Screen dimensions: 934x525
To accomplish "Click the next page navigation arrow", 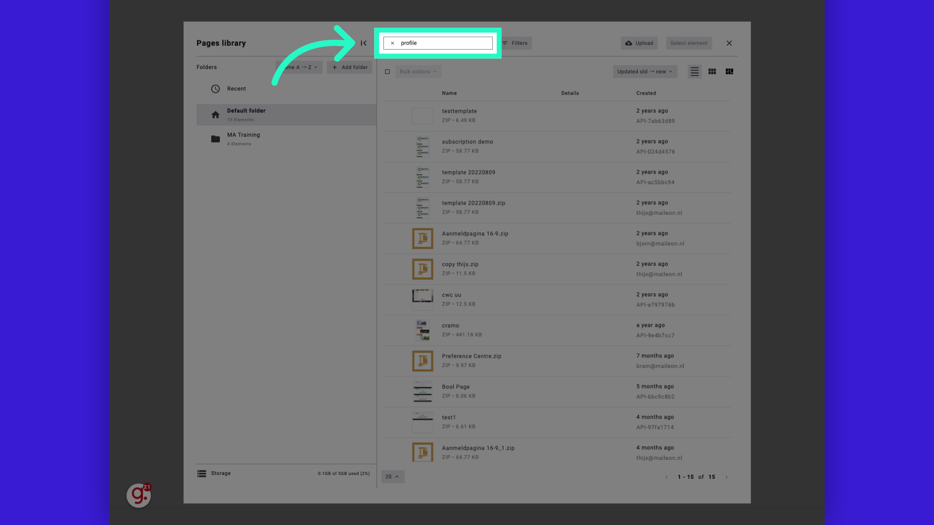I will click(726, 476).
